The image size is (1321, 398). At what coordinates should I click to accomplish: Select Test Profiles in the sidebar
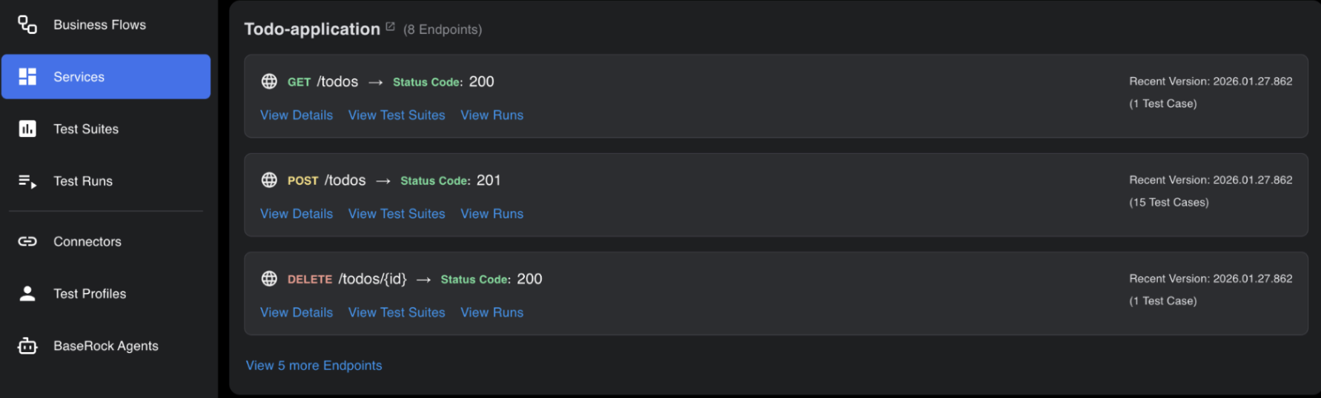90,294
